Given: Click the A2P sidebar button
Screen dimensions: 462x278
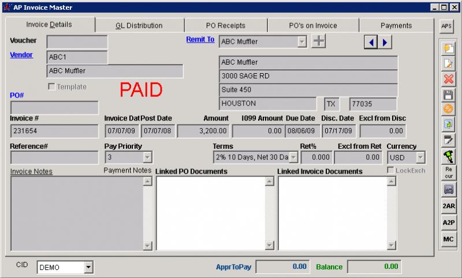Looking at the screenshot, I should click(x=448, y=222).
